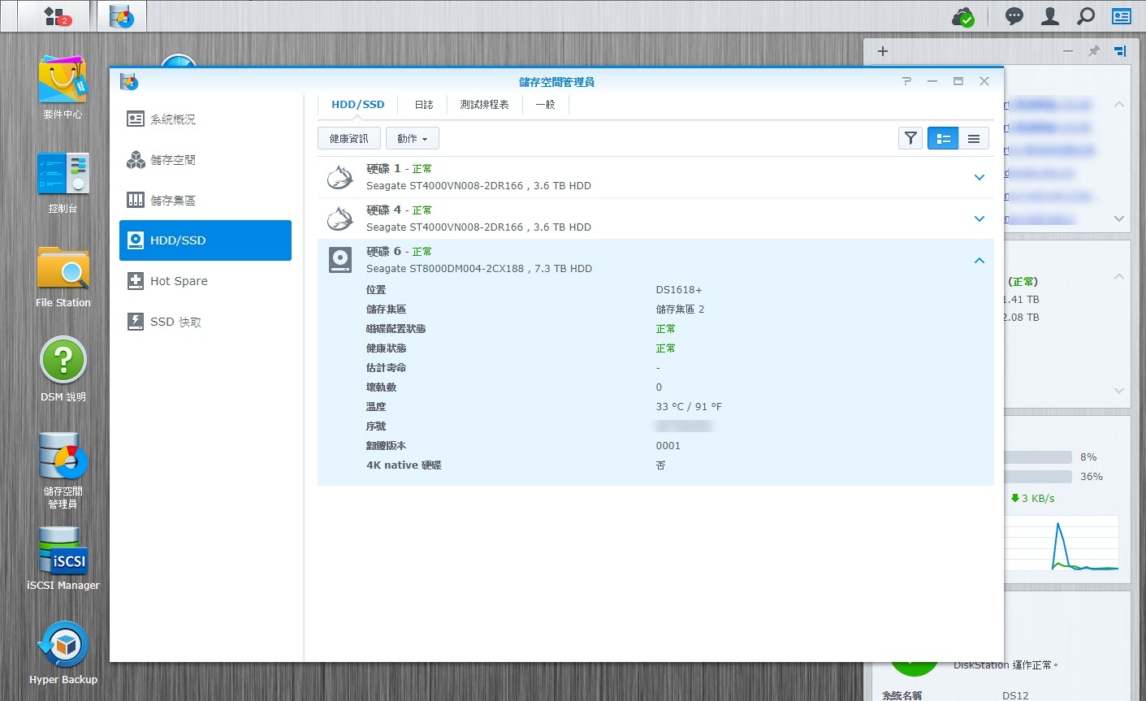Viewport: 1146px width, 701px height.
Task: Toggle the widgets panel icon in the top bar
Action: (1122, 16)
